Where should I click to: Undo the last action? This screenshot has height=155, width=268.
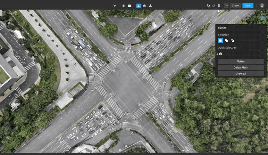point(208,5)
